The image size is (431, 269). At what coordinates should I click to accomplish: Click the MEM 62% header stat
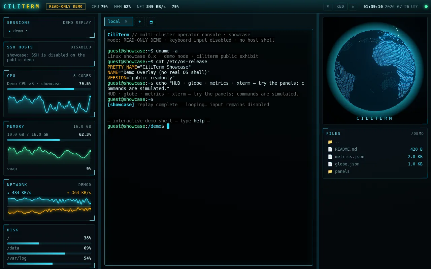click(x=123, y=7)
